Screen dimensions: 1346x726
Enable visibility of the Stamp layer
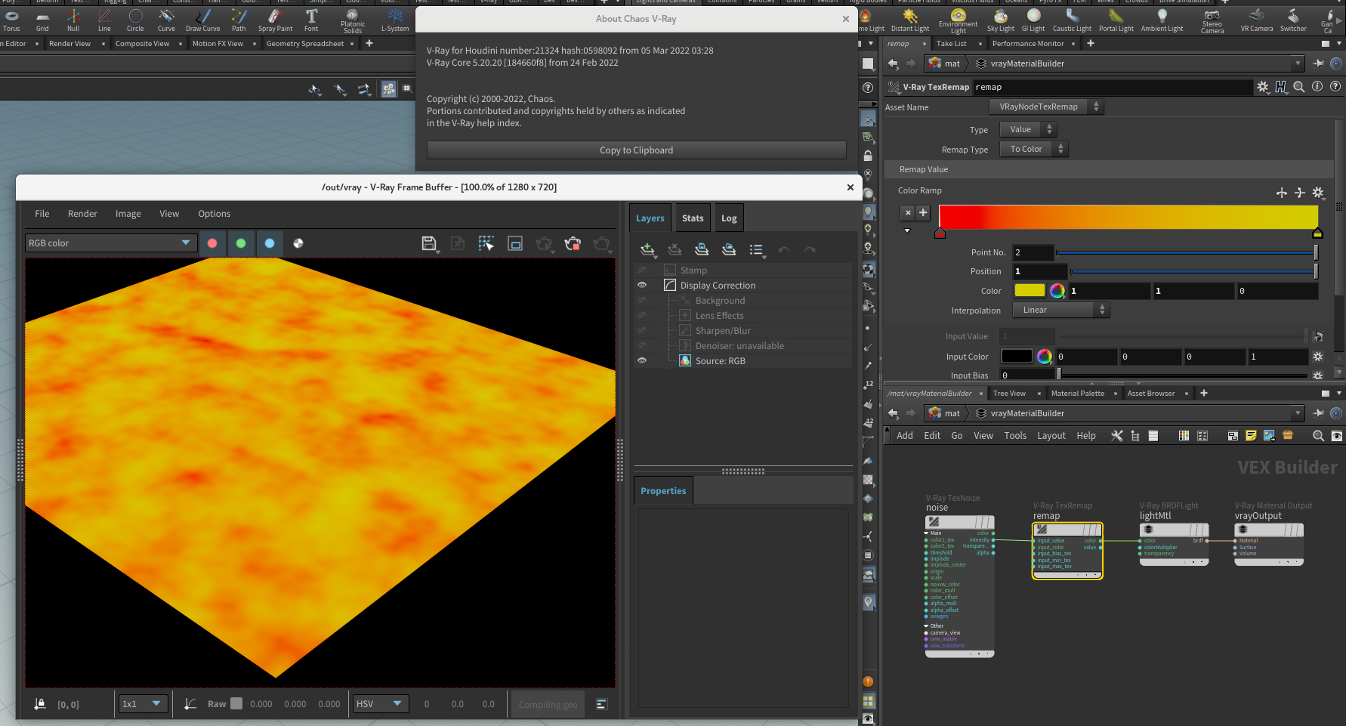point(642,270)
